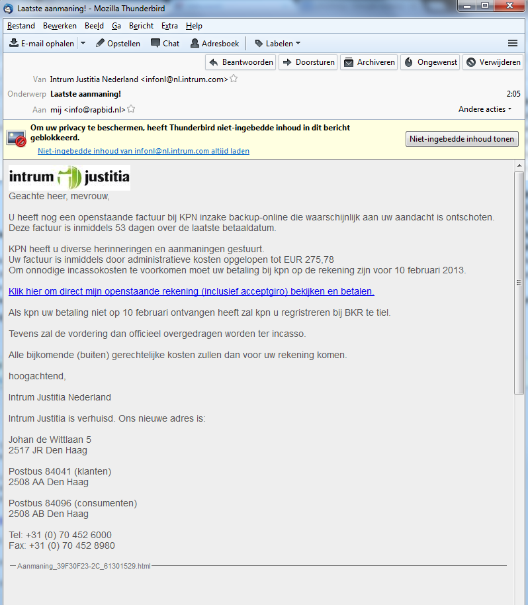Click the person icon of Adresboek
The width and height of the screenshot is (528, 605).
[195, 43]
